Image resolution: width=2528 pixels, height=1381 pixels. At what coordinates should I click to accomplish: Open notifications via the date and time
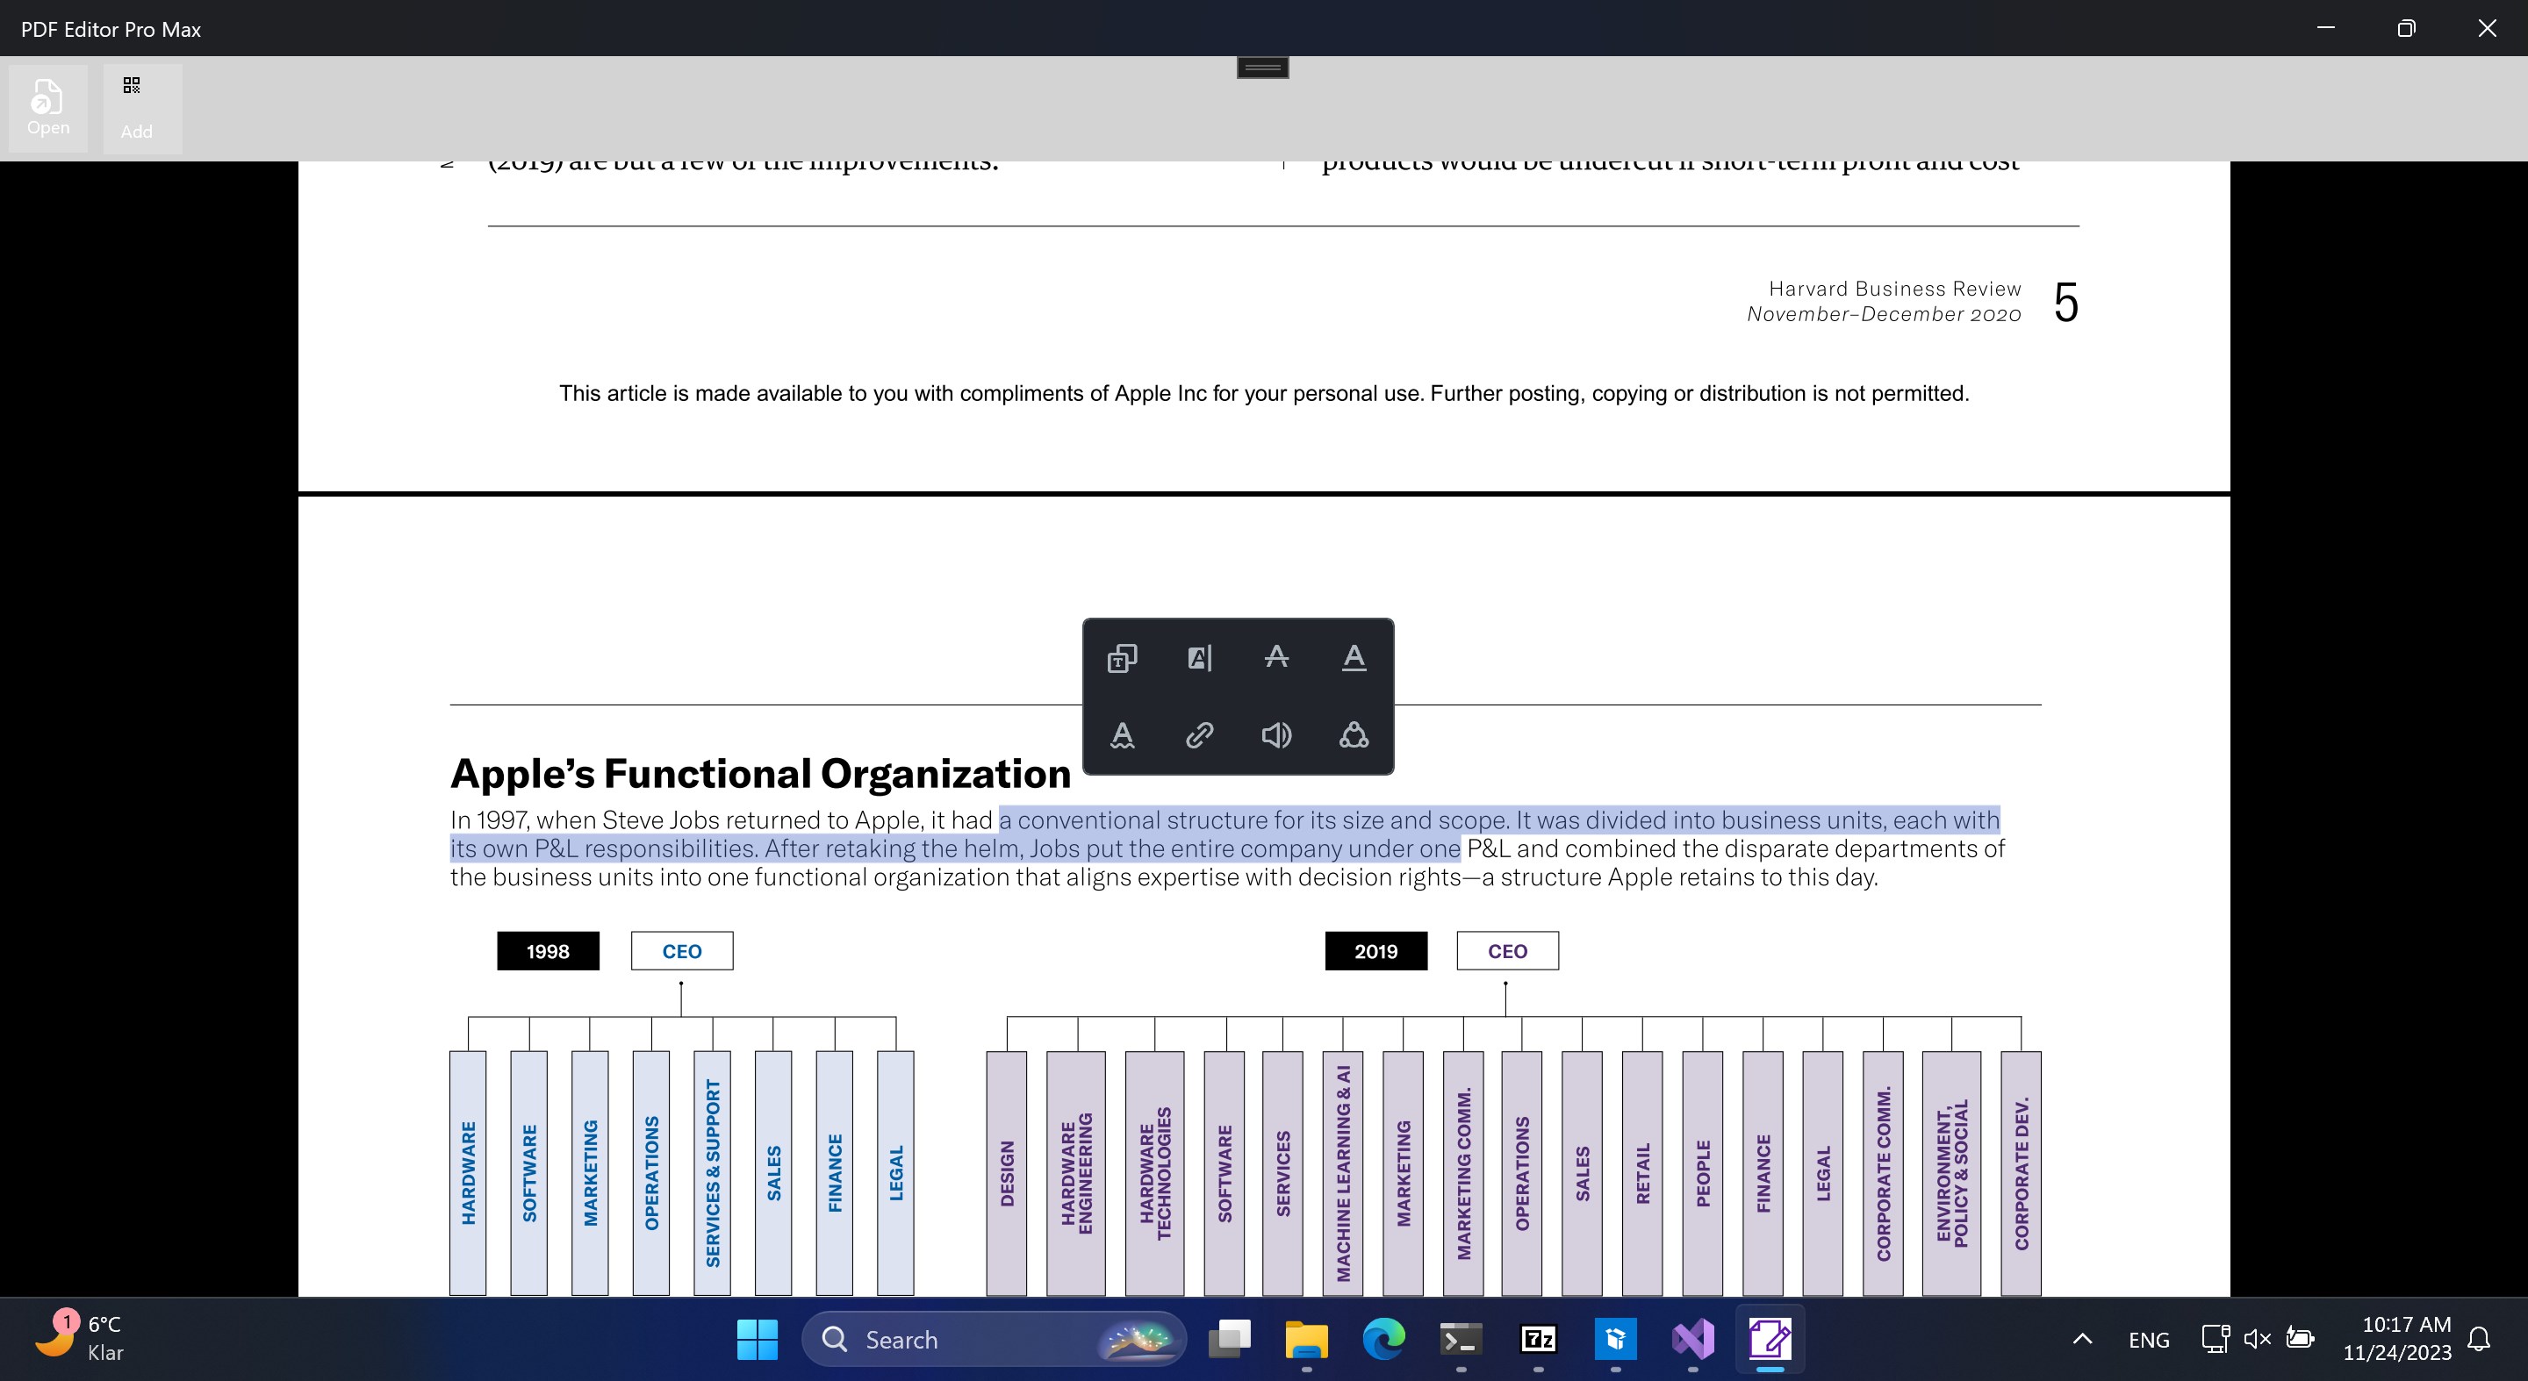point(2398,1339)
